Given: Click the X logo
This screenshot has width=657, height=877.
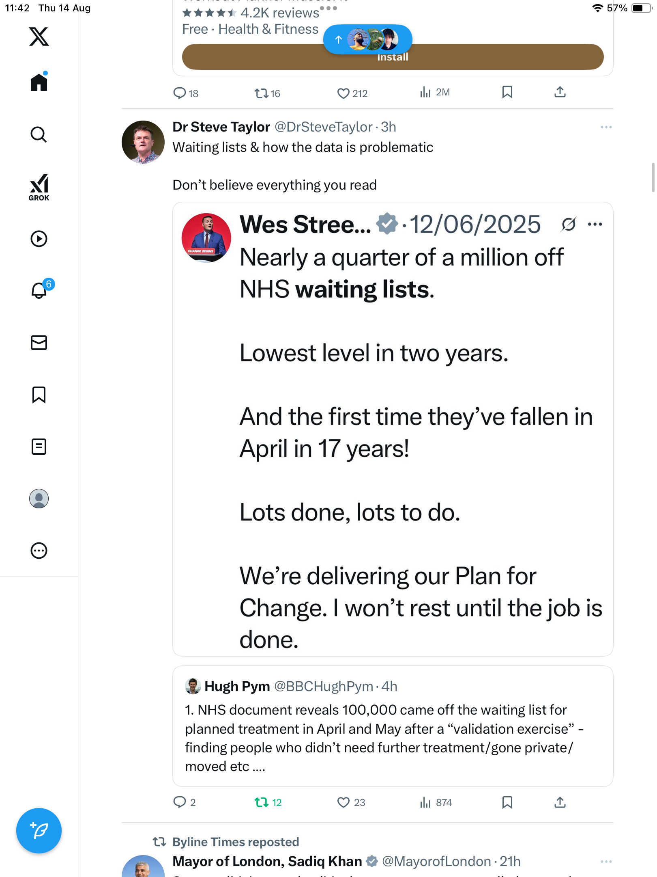Looking at the screenshot, I should (x=39, y=37).
